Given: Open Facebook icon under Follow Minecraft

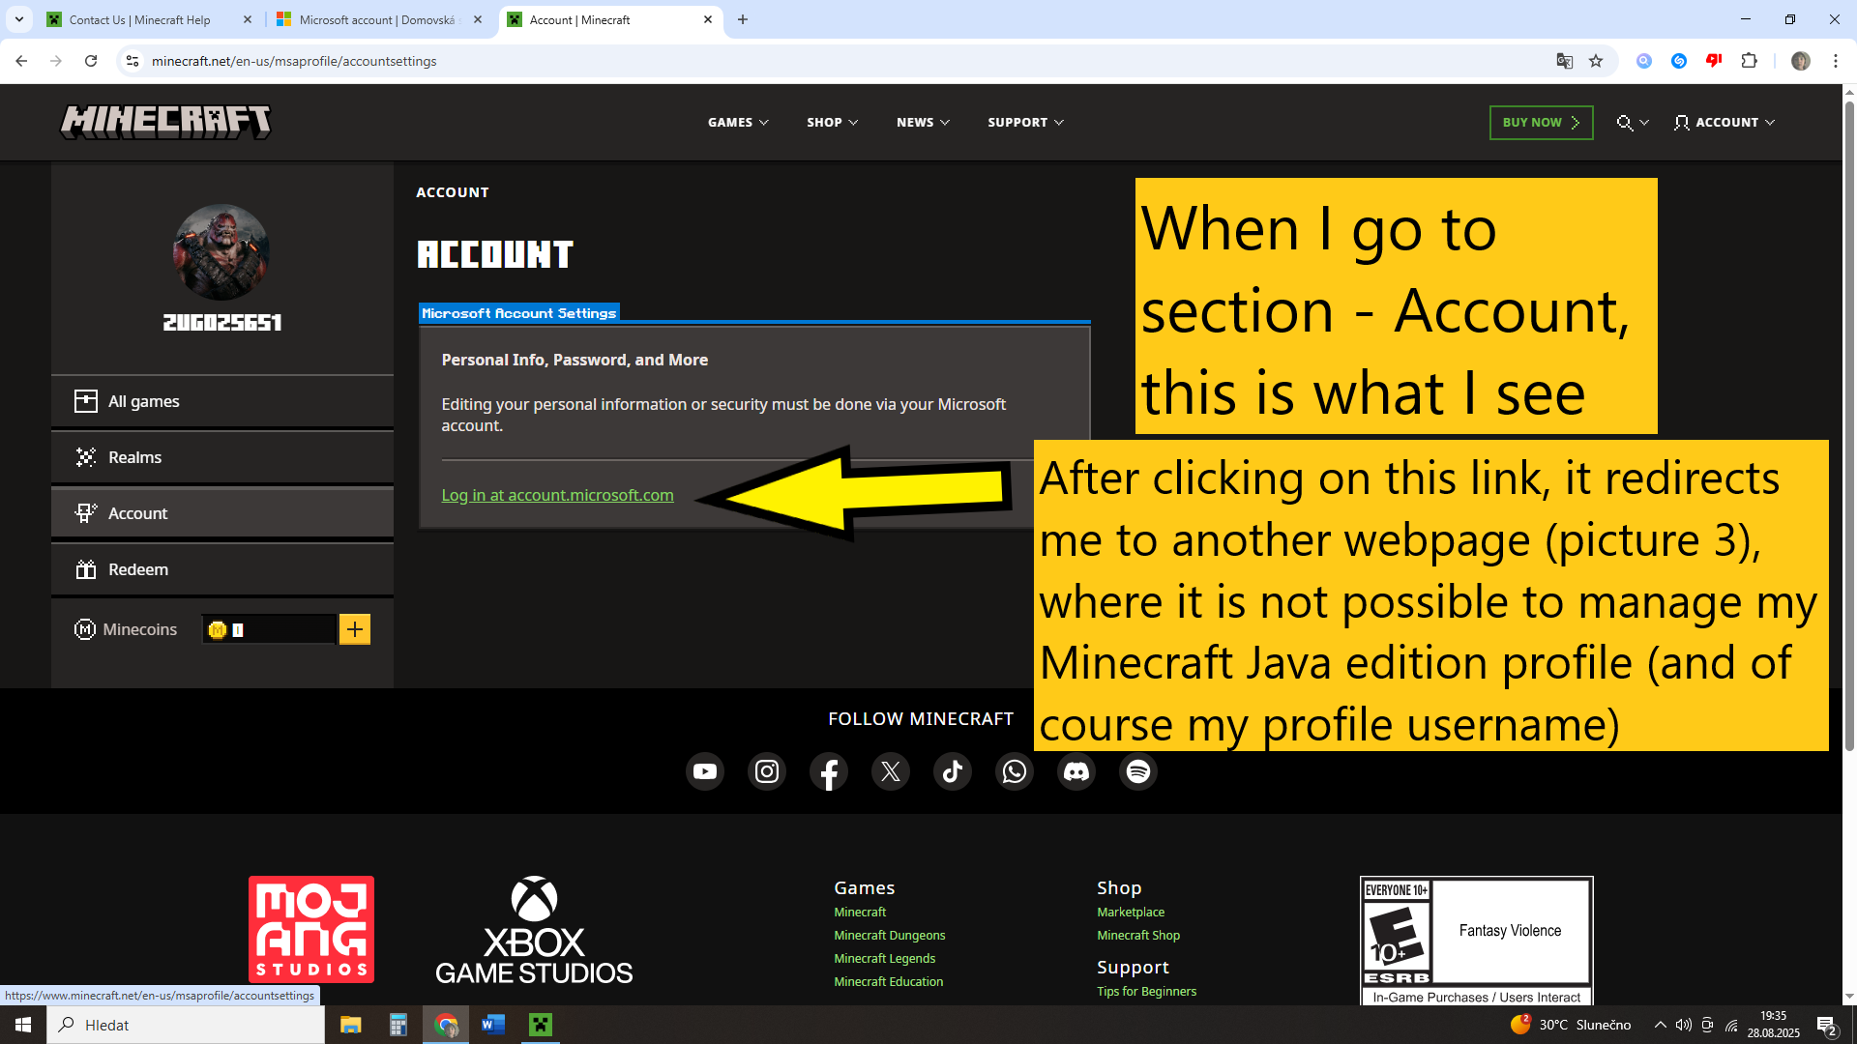Looking at the screenshot, I should 829,771.
